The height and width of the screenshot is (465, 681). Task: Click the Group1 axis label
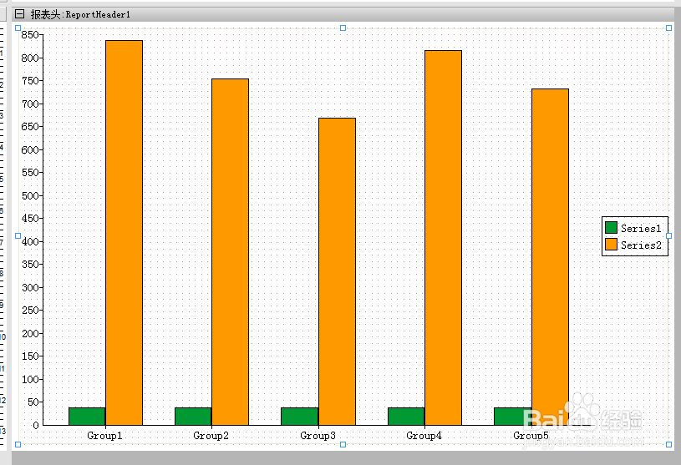(x=104, y=436)
